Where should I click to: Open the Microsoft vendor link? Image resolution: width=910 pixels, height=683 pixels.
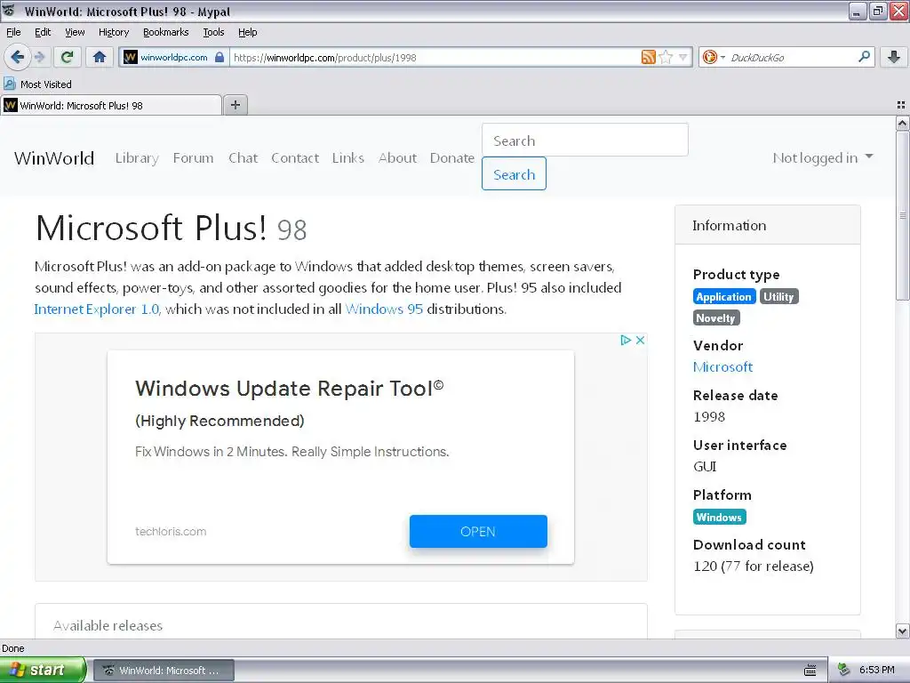[x=722, y=367]
